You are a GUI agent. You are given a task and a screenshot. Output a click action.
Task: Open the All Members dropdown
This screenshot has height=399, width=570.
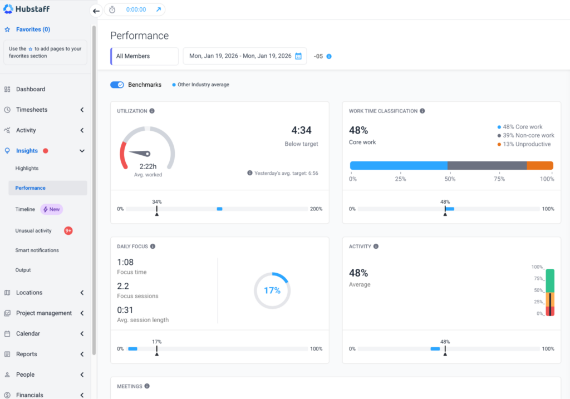point(144,56)
